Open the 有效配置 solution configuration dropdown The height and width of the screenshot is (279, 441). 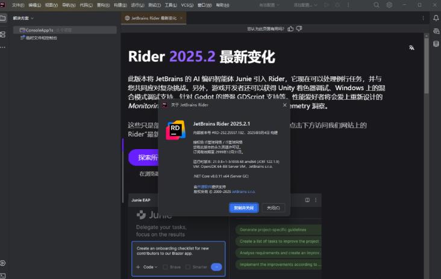tap(269, 5)
